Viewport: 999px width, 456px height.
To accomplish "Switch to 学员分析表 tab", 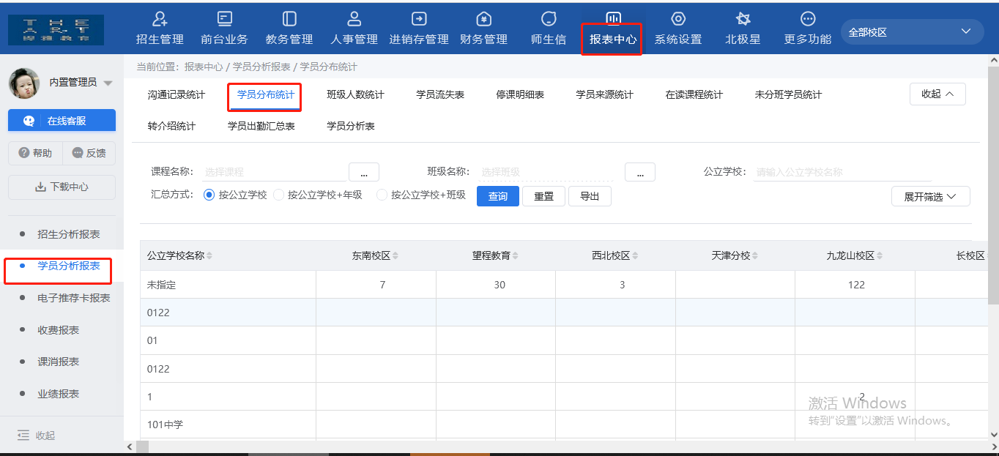I will coord(351,127).
